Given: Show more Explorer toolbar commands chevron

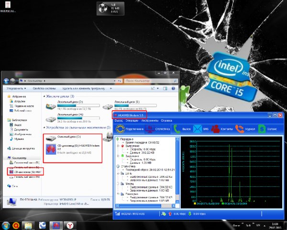Looking at the screenshot, I should coord(111,88).
